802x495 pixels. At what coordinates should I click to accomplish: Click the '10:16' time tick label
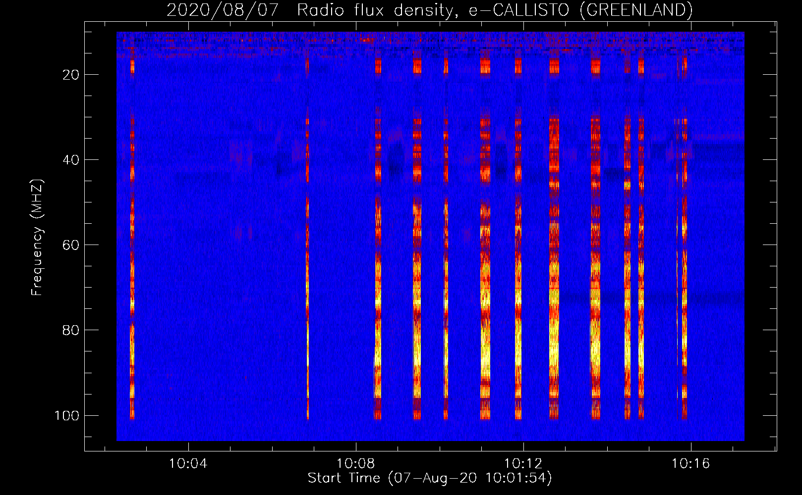pyautogui.click(x=690, y=464)
